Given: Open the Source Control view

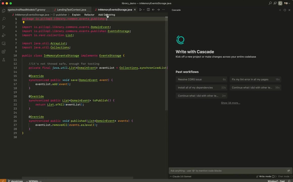Looking at the screenshot, I should pyautogui.click(x=4, y=27).
